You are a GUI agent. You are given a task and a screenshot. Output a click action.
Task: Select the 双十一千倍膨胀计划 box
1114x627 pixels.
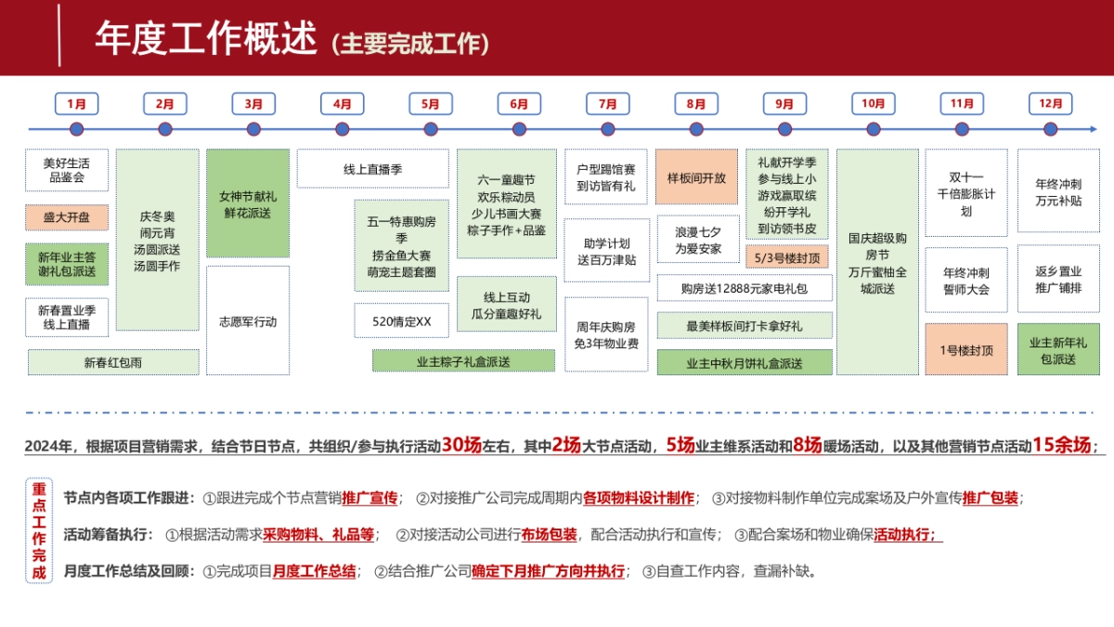coord(965,192)
